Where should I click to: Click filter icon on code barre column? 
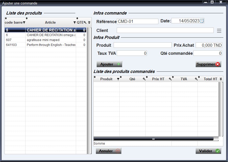point(24,23)
